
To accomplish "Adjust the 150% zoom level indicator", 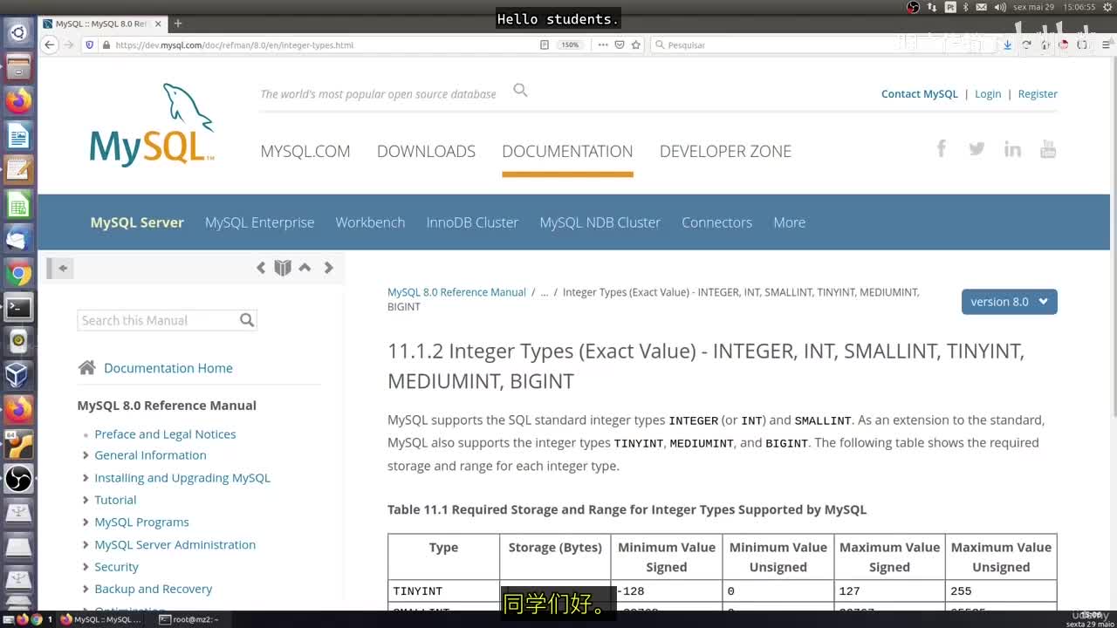I will (570, 44).
